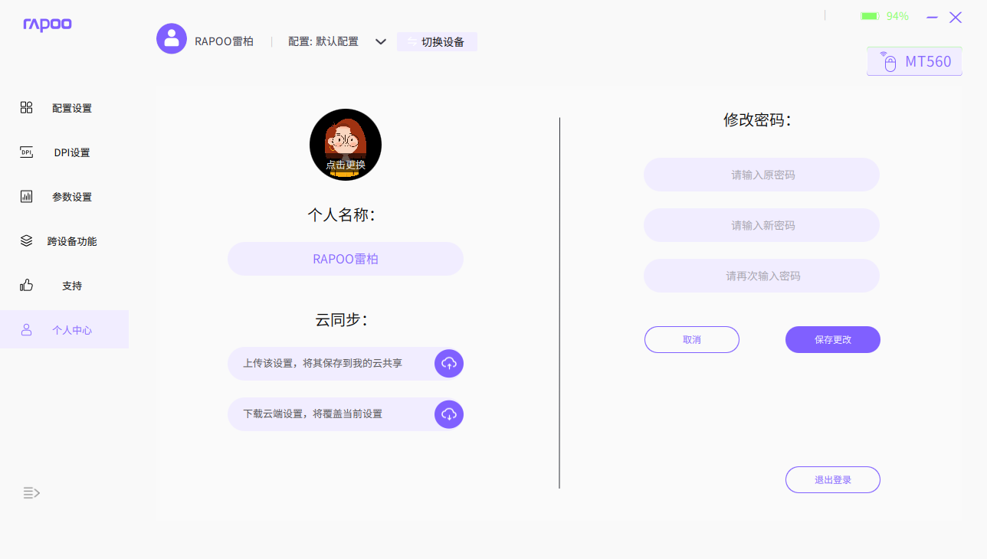
Task: Open DPI设置 from the sidebar
Action: click(71, 152)
